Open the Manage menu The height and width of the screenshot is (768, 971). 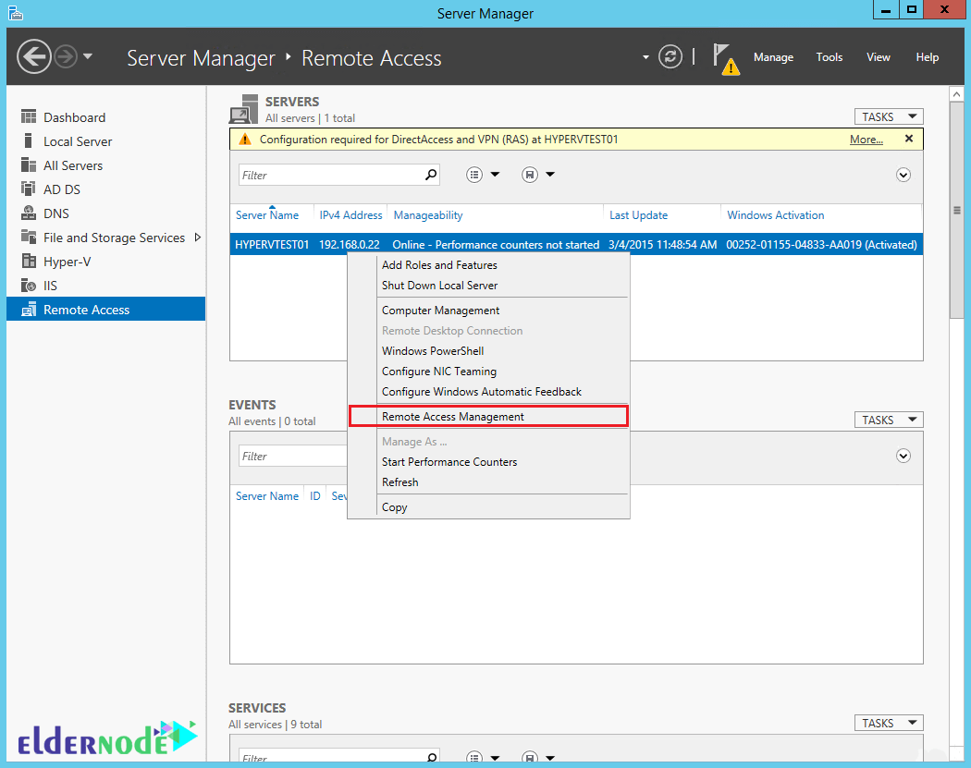coord(773,57)
